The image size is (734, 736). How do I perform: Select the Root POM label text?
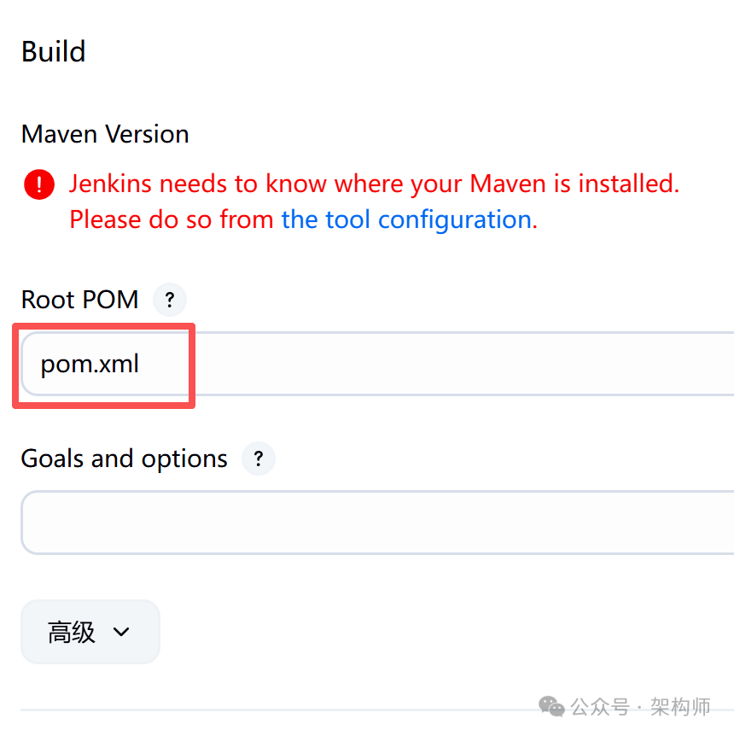point(79,300)
